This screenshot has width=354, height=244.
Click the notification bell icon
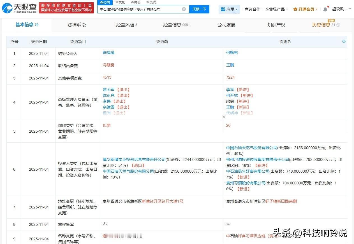coord(325,9)
